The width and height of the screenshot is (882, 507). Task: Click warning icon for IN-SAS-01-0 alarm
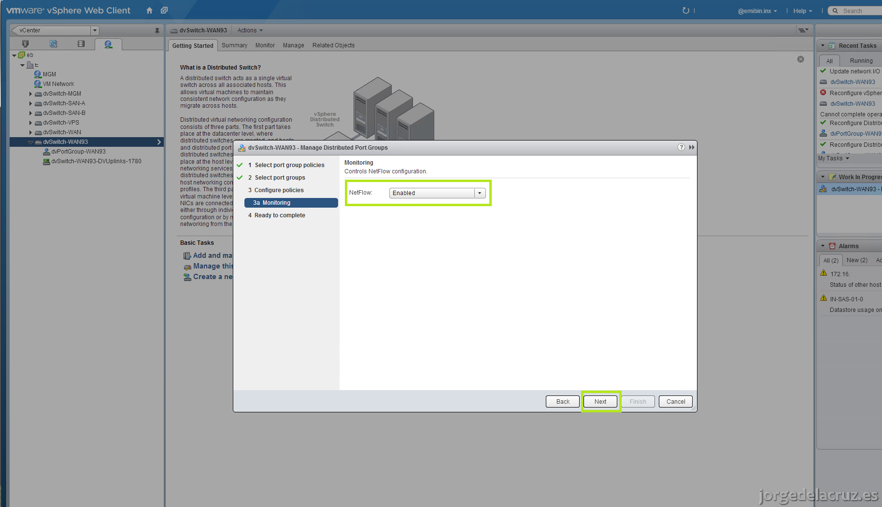(x=824, y=298)
